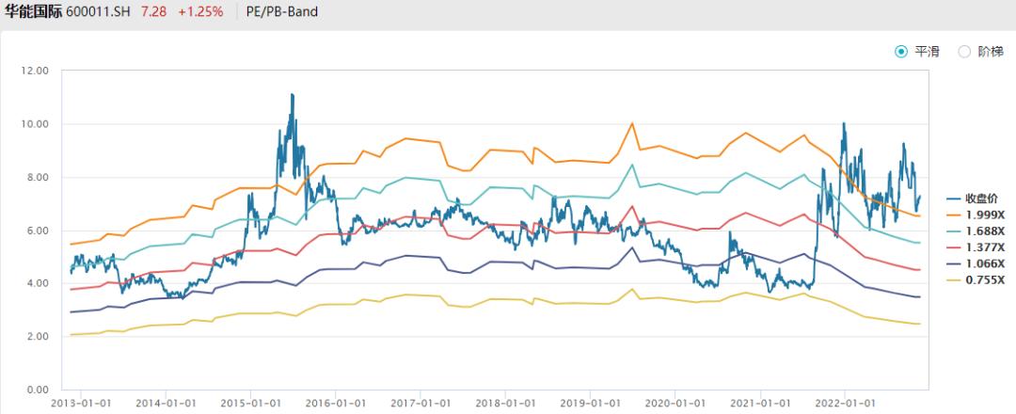Screen dimensions: 1016x414
Task: Select the 平滑 radio button
Action: [x=900, y=52]
